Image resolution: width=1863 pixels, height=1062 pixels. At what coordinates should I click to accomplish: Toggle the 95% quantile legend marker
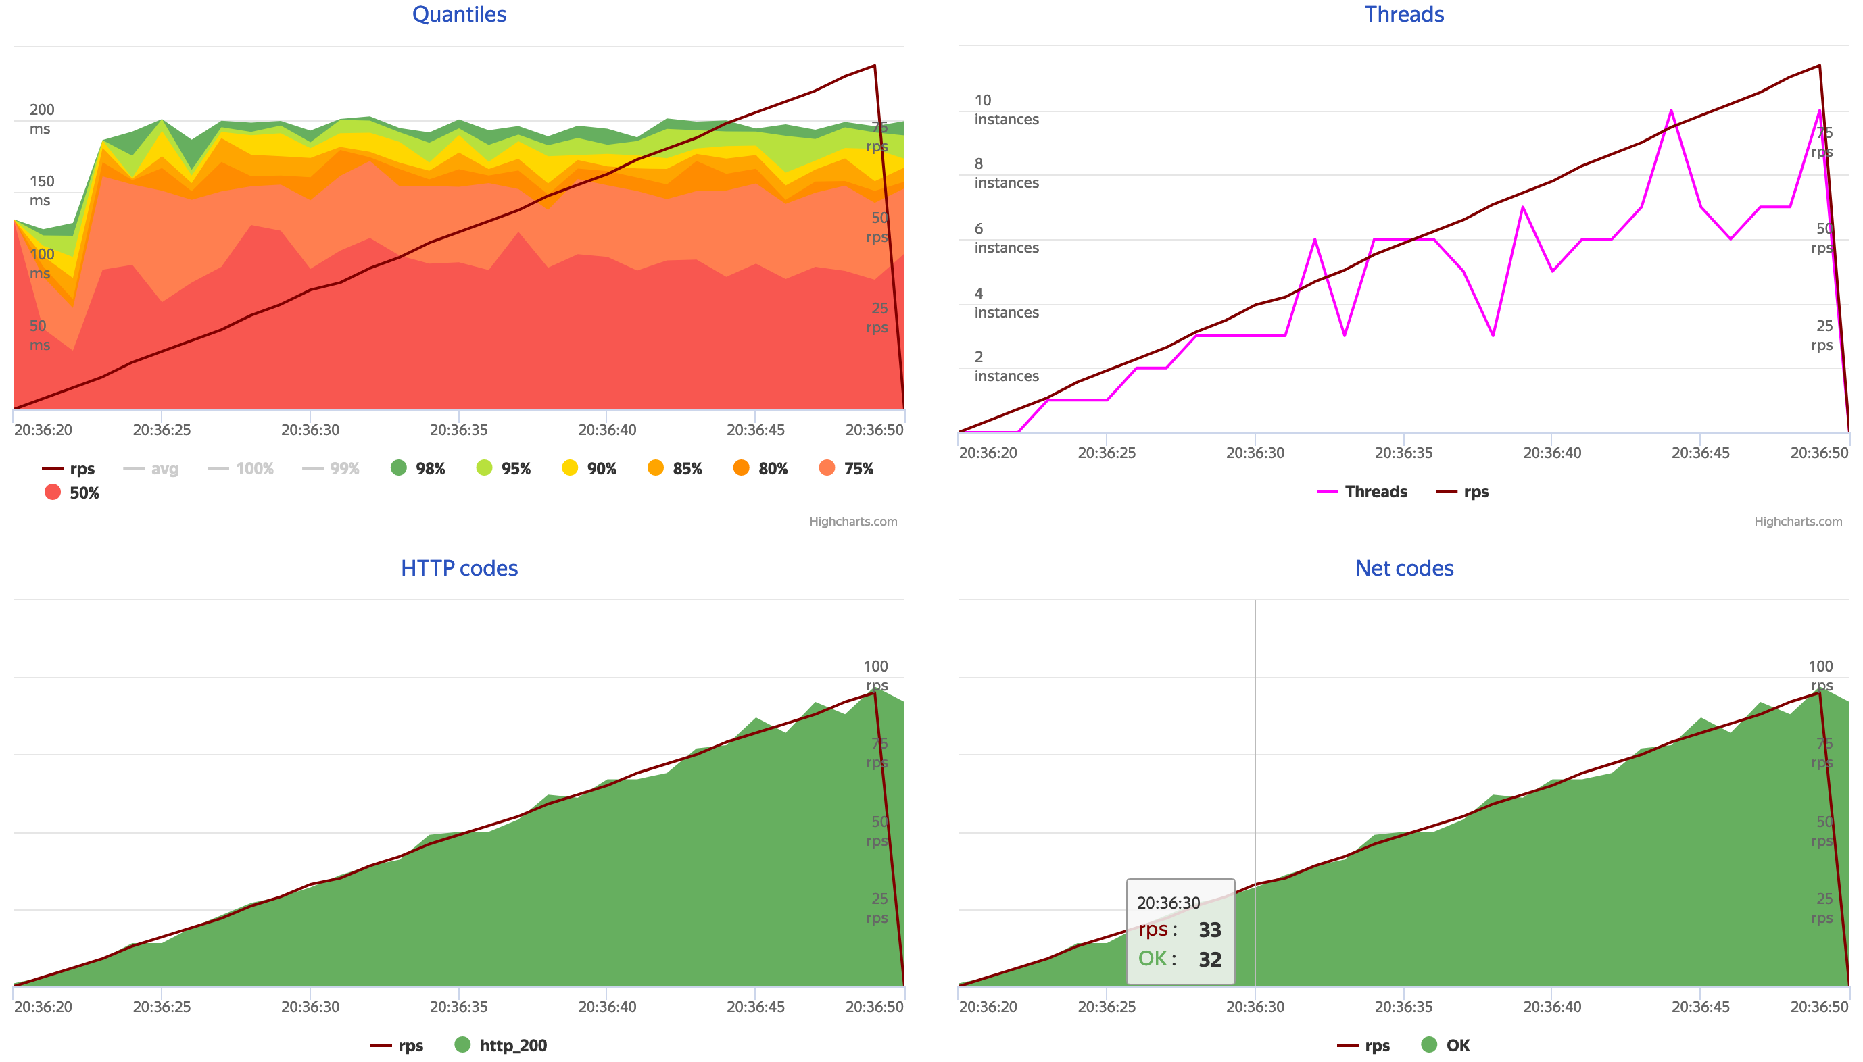coord(484,467)
